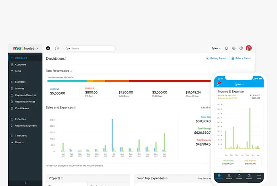Click the tall blue Jul 2017 sales bar
Screen dimensions: 277x186
(112, 135)
